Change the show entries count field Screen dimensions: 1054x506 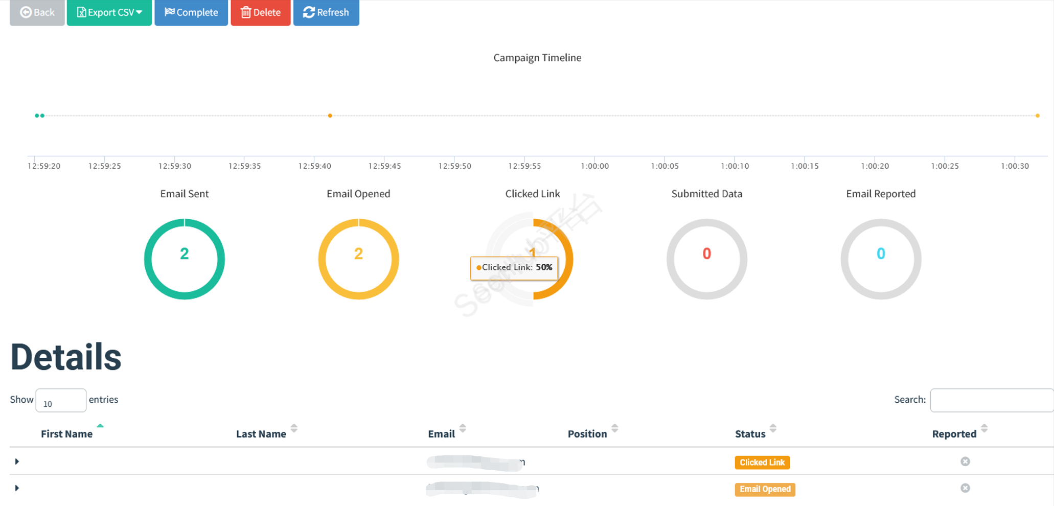[61, 401]
